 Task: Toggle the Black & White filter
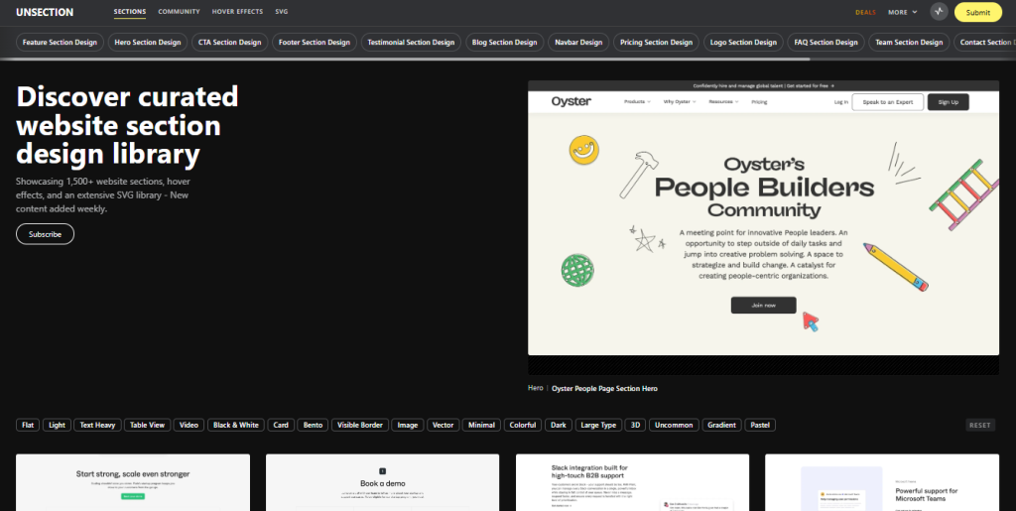[236, 425]
